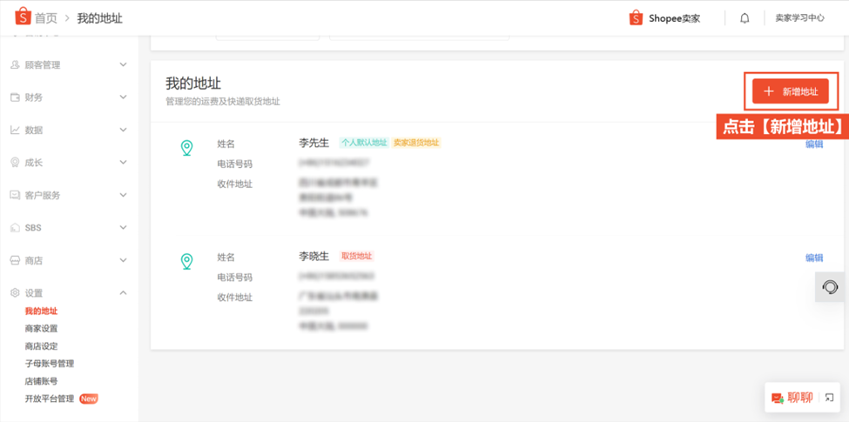Open 商家设置 in settings menu
Viewport: 849px width, 422px height.
point(41,329)
